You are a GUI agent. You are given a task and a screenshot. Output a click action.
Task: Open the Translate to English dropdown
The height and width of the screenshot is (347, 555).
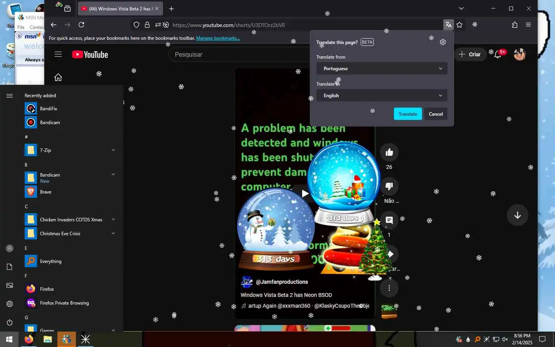point(382,96)
